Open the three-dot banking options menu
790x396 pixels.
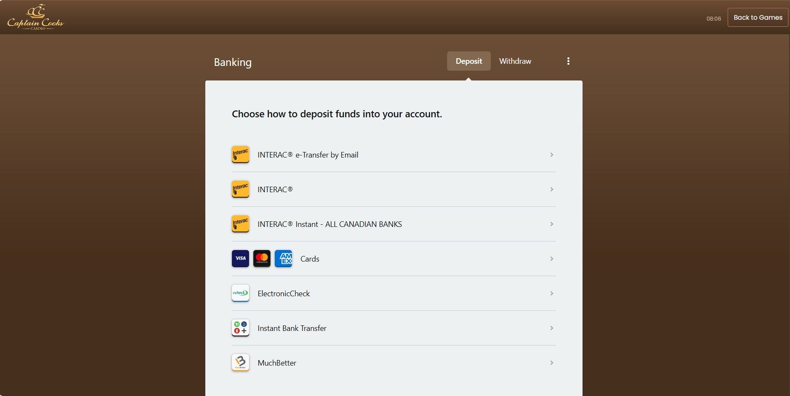(568, 61)
